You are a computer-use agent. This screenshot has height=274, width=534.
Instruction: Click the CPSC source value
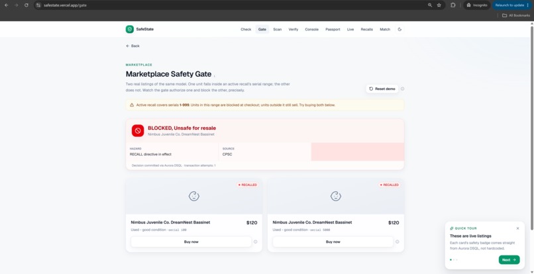coord(227,154)
